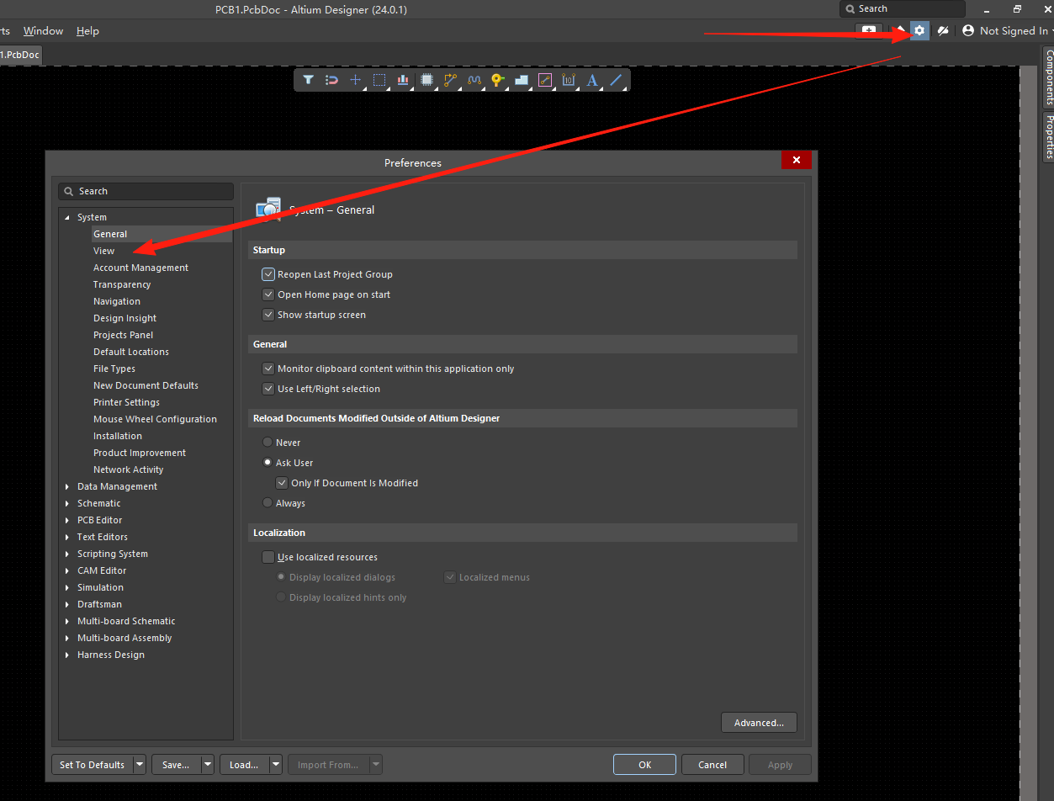1054x801 pixels.
Task: Toggle Monitor clipboard content checkbox
Action: (268, 369)
